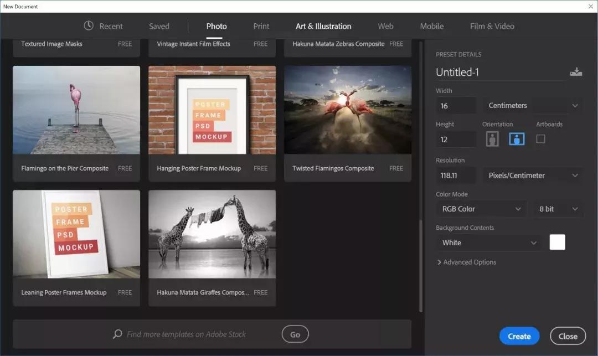
Task: Click the magnifier icon in Adobe Stock search
Action: click(x=117, y=334)
